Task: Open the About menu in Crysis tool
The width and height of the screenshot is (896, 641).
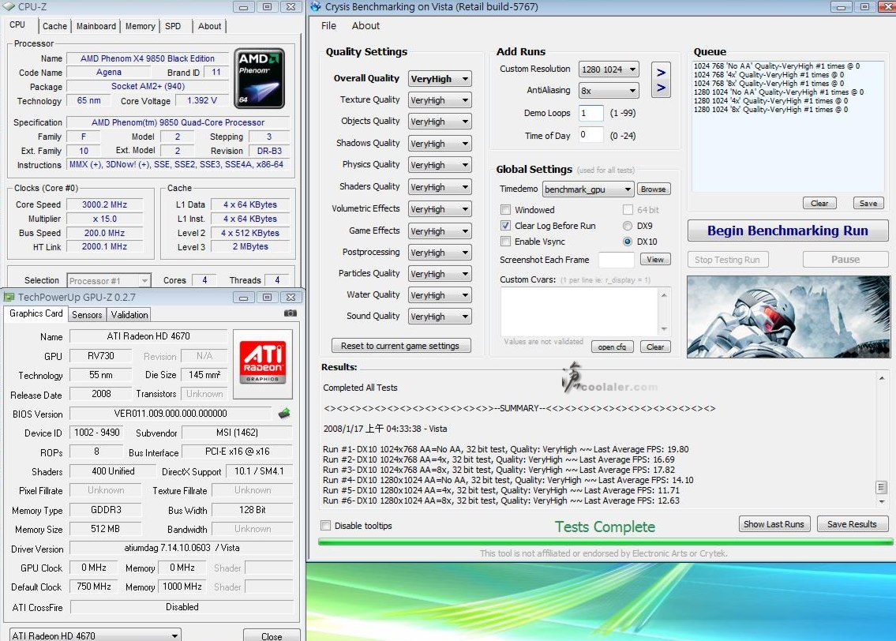Action: pos(366,26)
